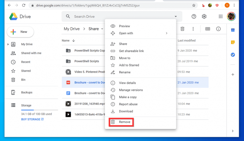The width and height of the screenshot is (244, 141).
Task: Click Remove to delete the file
Action: [141, 122]
